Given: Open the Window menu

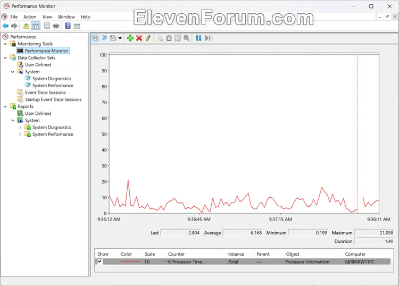Looking at the screenshot, I should click(66, 17).
